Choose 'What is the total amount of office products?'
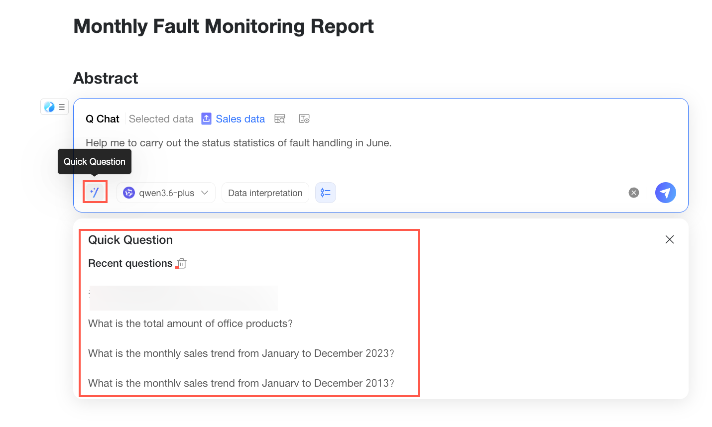The height and width of the screenshot is (427, 712). [x=190, y=323]
